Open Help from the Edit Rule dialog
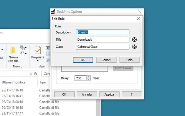The height and width of the screenshot is (116, 185). [x=129, y=60]
